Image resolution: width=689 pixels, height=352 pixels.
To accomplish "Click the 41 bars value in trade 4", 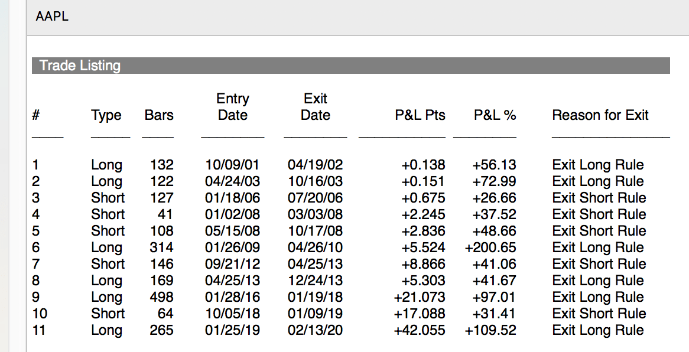I will (x=165, y=214).
